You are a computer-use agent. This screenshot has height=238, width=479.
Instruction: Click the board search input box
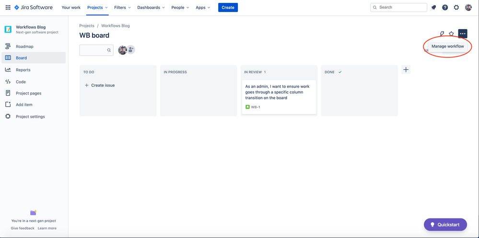96,50
